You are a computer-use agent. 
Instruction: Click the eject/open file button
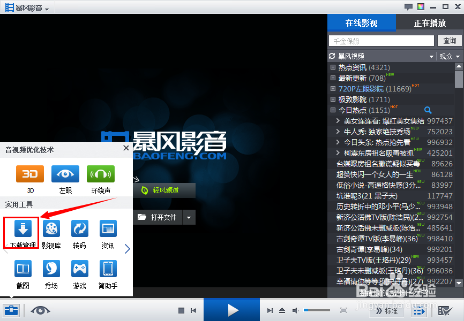282,310
